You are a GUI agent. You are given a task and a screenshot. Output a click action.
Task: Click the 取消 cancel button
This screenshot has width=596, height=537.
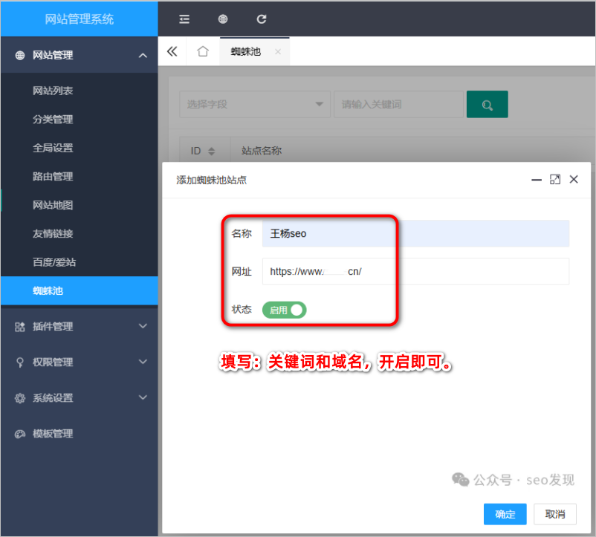[x=555, y=514]
